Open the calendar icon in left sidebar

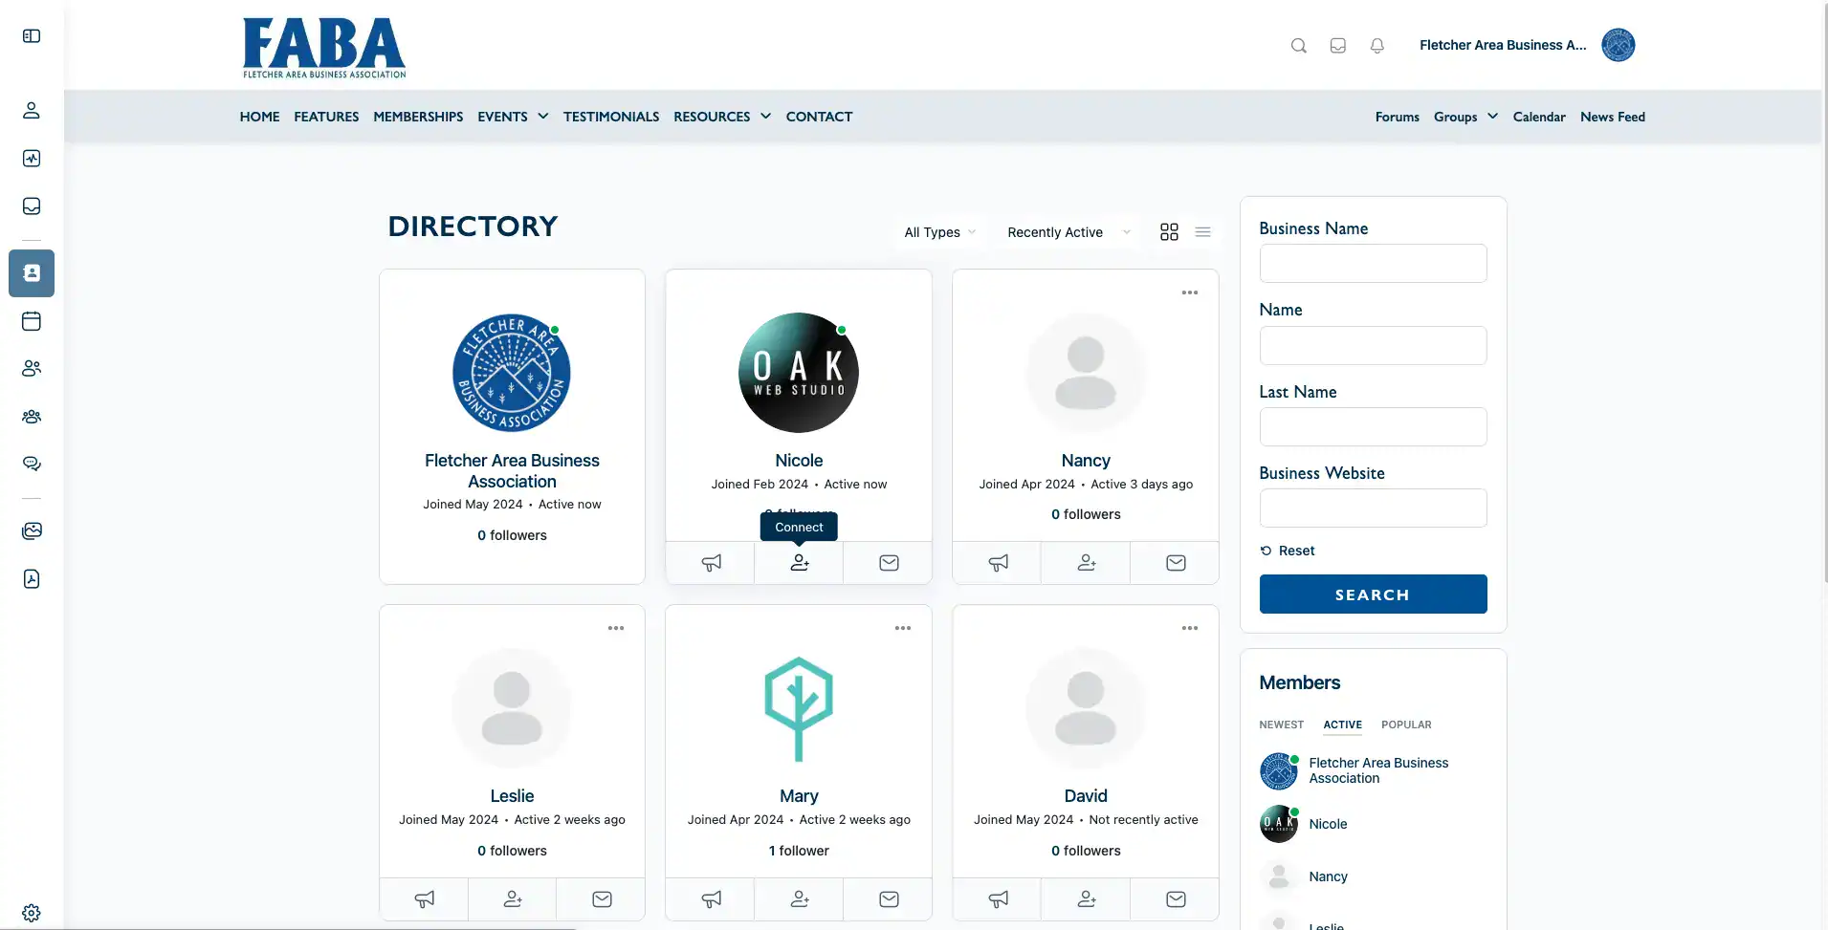[x=32, y=321]
